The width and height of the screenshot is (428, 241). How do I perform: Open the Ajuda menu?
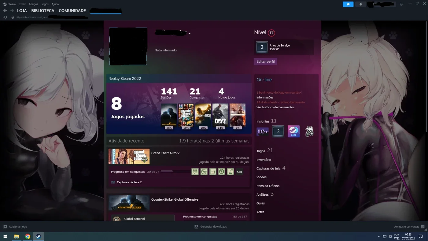[x=55, y=4]
